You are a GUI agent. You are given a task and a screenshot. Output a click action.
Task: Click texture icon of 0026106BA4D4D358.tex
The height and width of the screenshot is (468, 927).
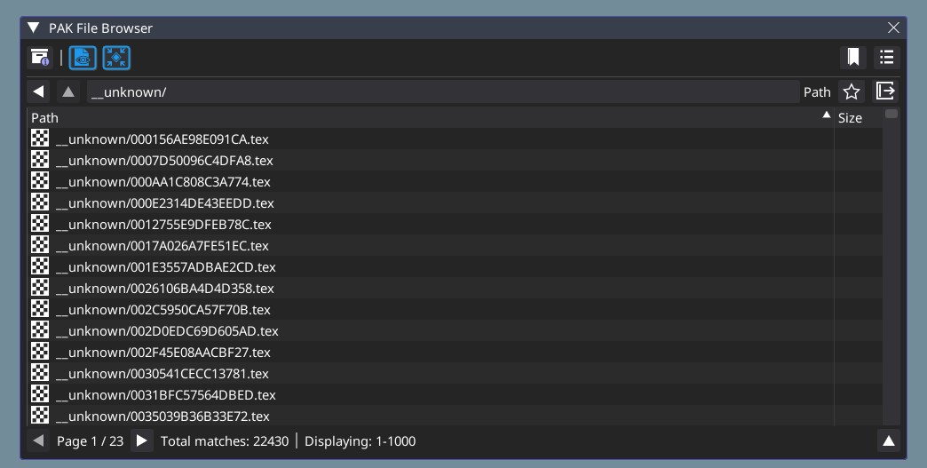click(40, 287)
